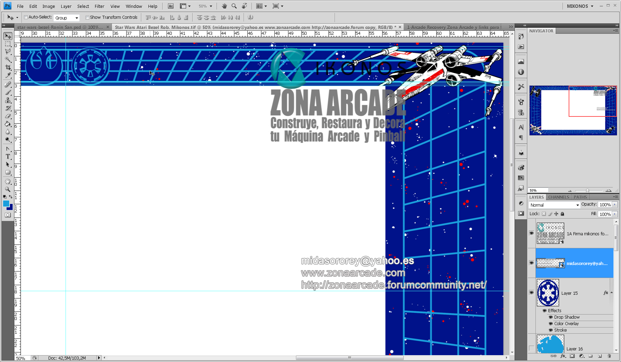Toggle visibility of the midasororey layer
Viewport: 621px width, 362px height.
tap(531, 263)
